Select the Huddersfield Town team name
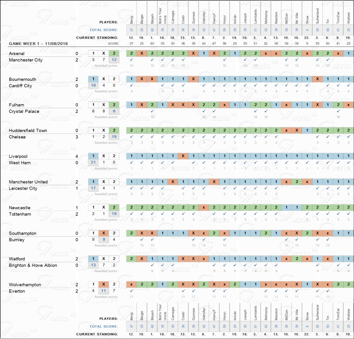Screen dimensions: 354x339 click(x=28, y=131)
